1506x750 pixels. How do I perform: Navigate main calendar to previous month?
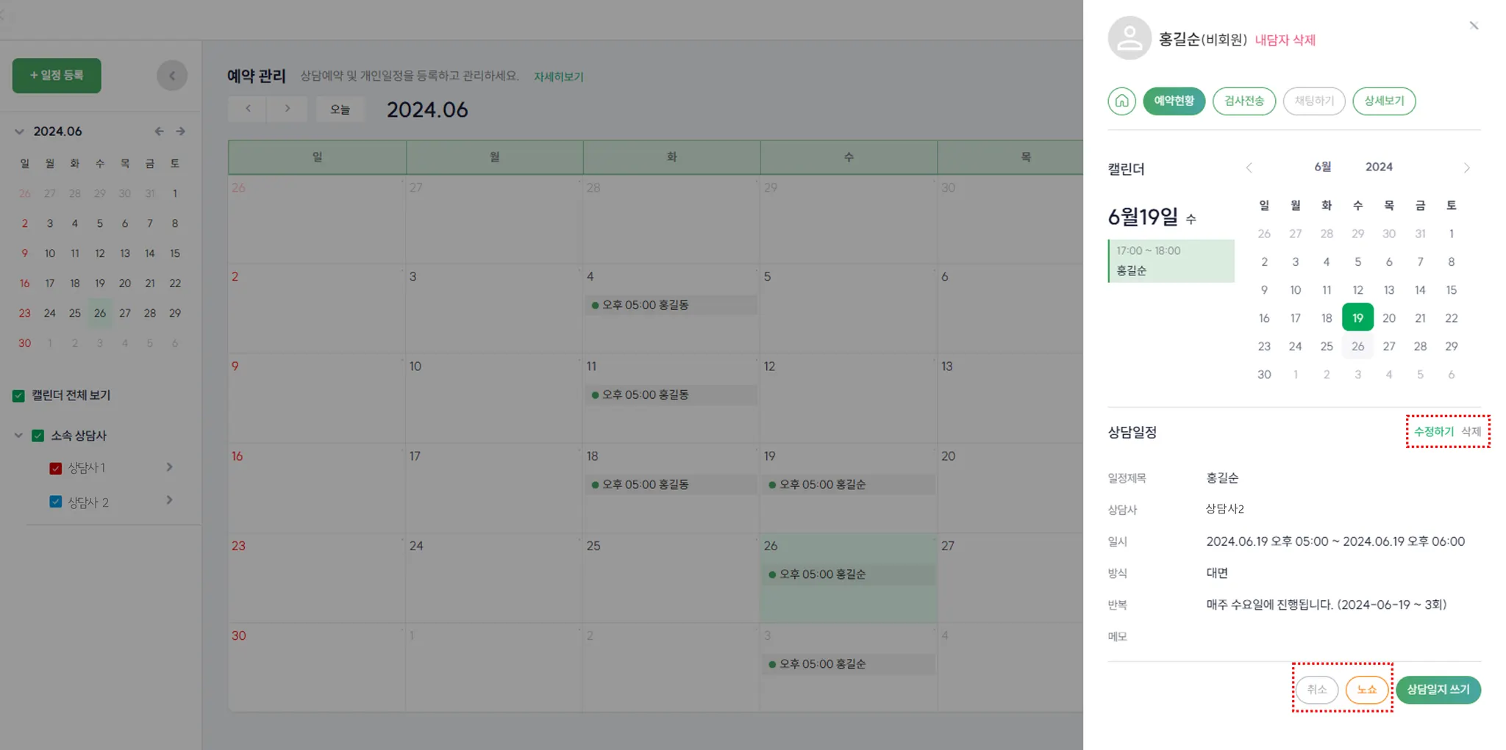coord(249,109)
